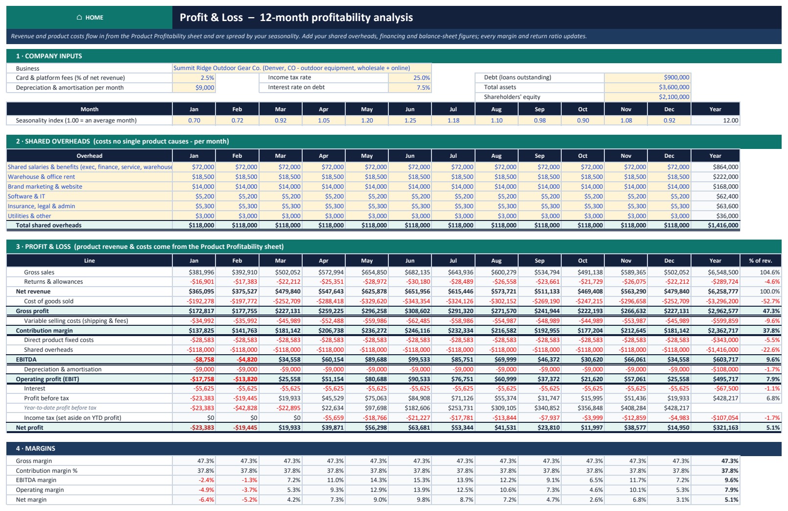Select Jan seasonality index 0.70
Screen dimensions: 788x511
[x=194, y=121]
